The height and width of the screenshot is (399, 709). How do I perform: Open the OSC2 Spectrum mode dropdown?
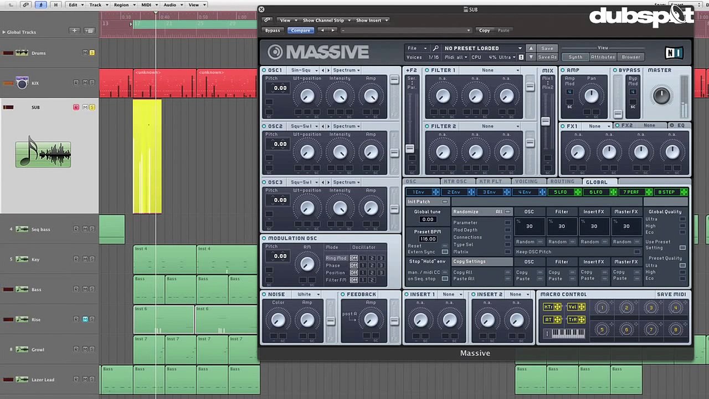pos(346,126)
